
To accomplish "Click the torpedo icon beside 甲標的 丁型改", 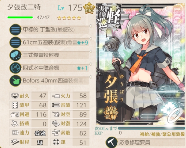I will 15,30.
